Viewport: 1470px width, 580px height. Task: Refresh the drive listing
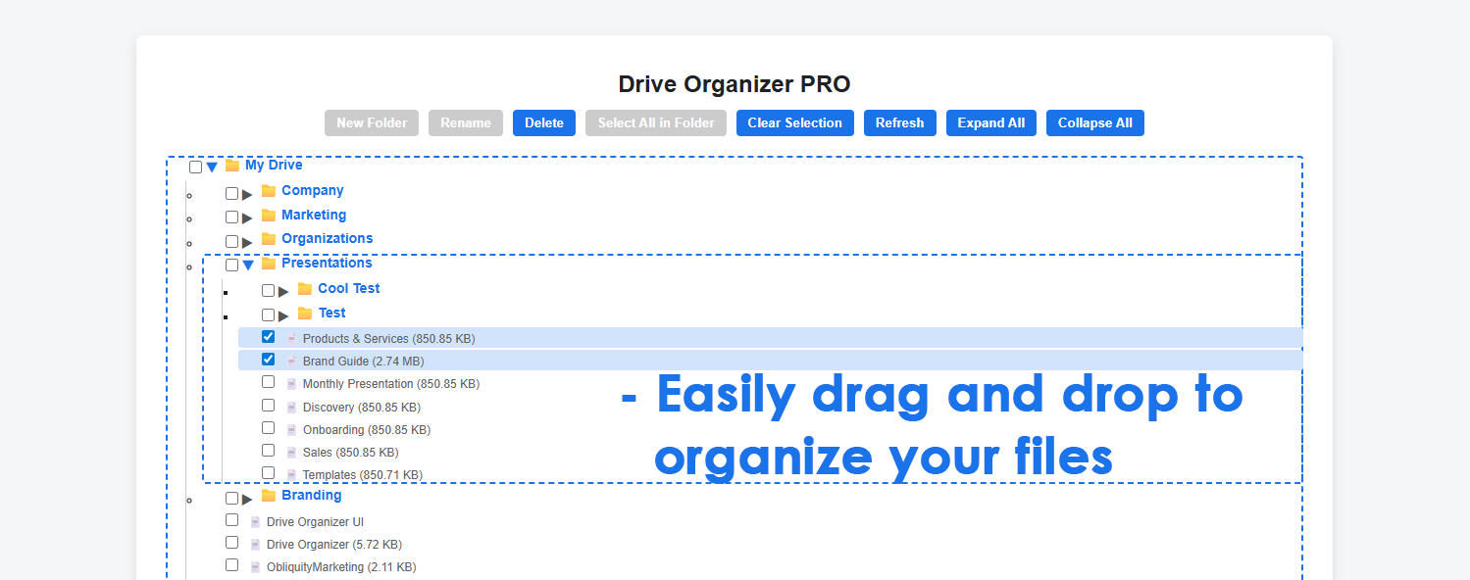[900, 122]
